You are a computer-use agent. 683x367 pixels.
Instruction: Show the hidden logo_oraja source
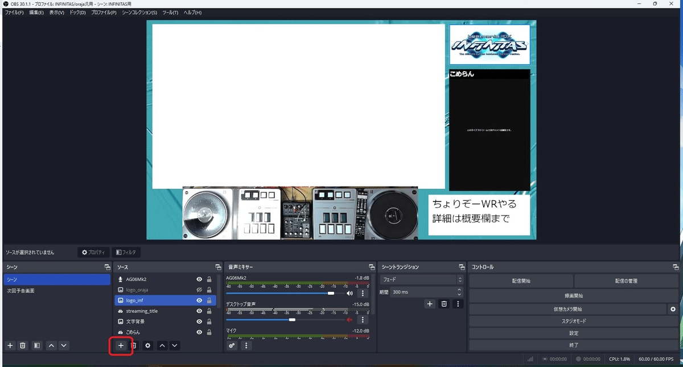tap(199, 290)
